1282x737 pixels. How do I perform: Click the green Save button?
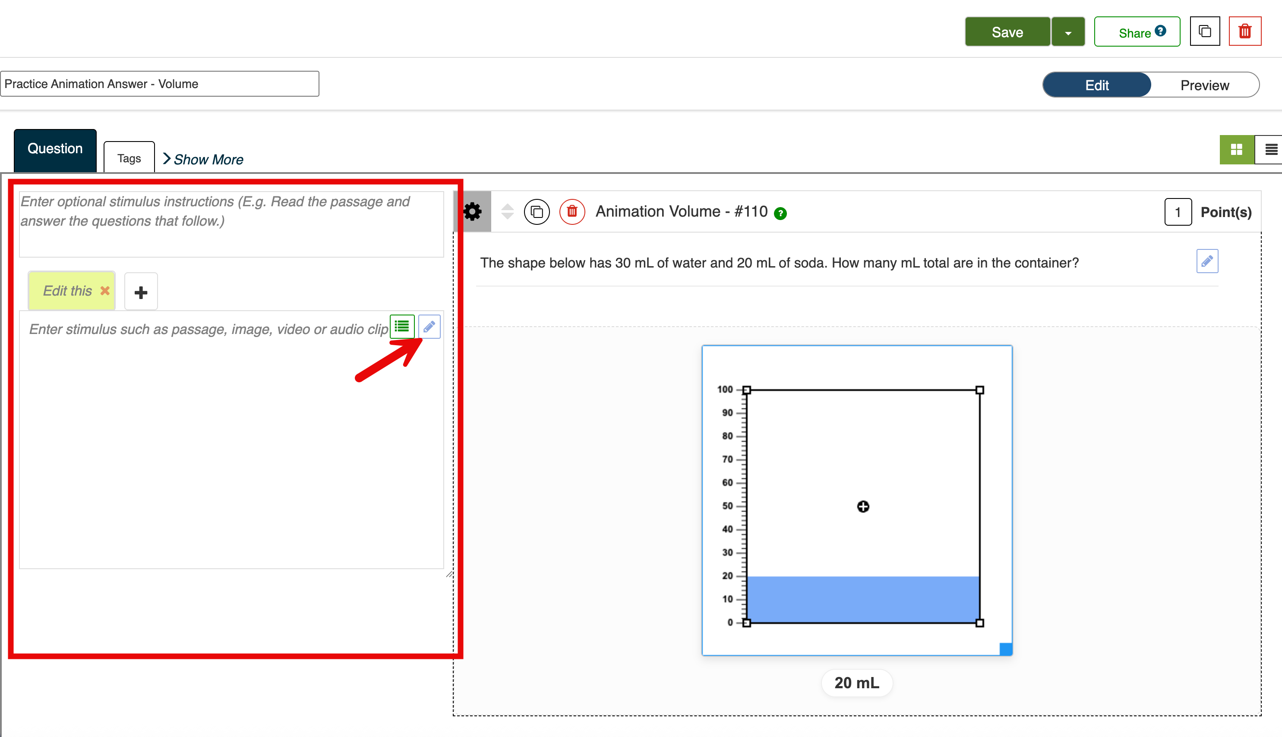click(x=1007, y=32)
